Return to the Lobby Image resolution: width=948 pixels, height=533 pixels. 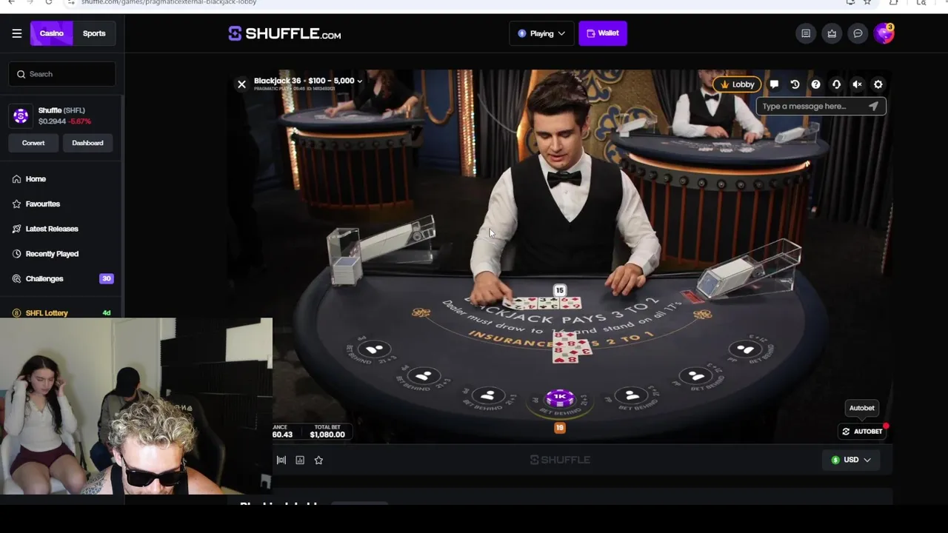point(738,84)
